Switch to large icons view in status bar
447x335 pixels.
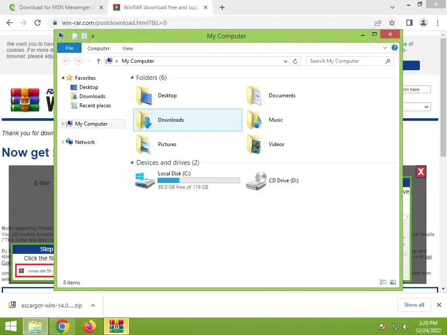[393, 282]
